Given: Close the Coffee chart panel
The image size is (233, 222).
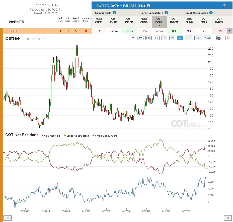Looking at the screenshot, I should click(227, 38).
